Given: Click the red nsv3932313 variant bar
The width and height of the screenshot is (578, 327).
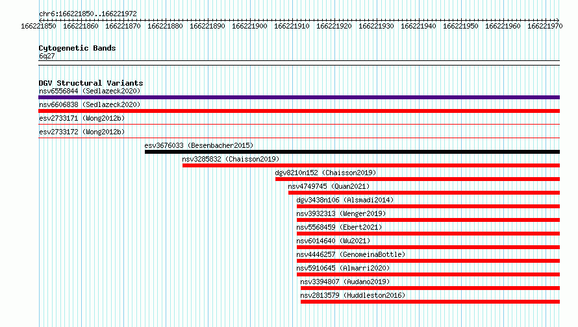Looking at the screenshot, I should (429, 220).
